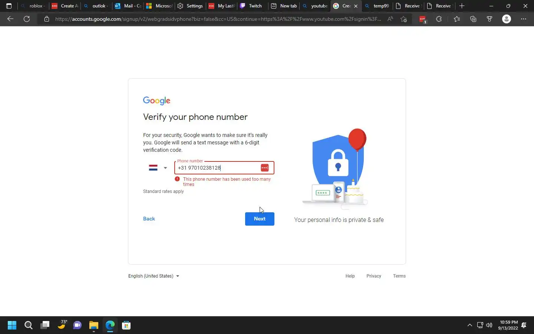Screen dimensions: 534x334
Task: Switch to the youtube search tab
Action: click(x=316, y=6)
